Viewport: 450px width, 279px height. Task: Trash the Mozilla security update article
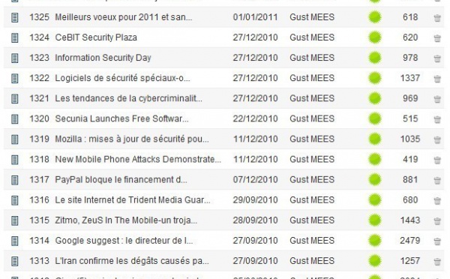(437, 139)
